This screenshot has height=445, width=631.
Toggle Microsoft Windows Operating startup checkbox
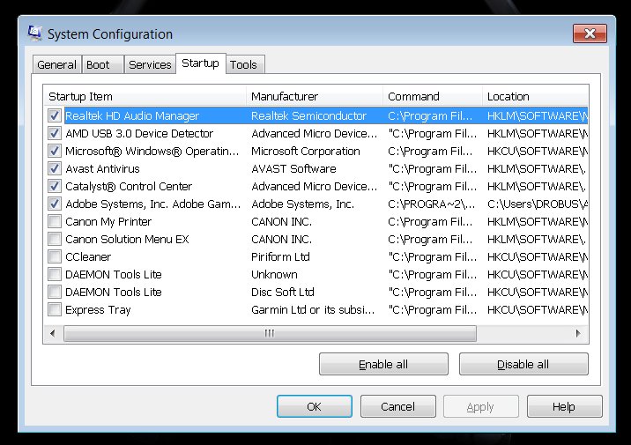coord(55,151)
